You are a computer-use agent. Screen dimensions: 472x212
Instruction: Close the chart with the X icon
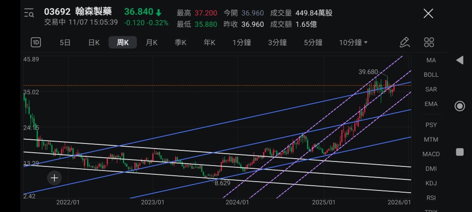pos(428,13)
